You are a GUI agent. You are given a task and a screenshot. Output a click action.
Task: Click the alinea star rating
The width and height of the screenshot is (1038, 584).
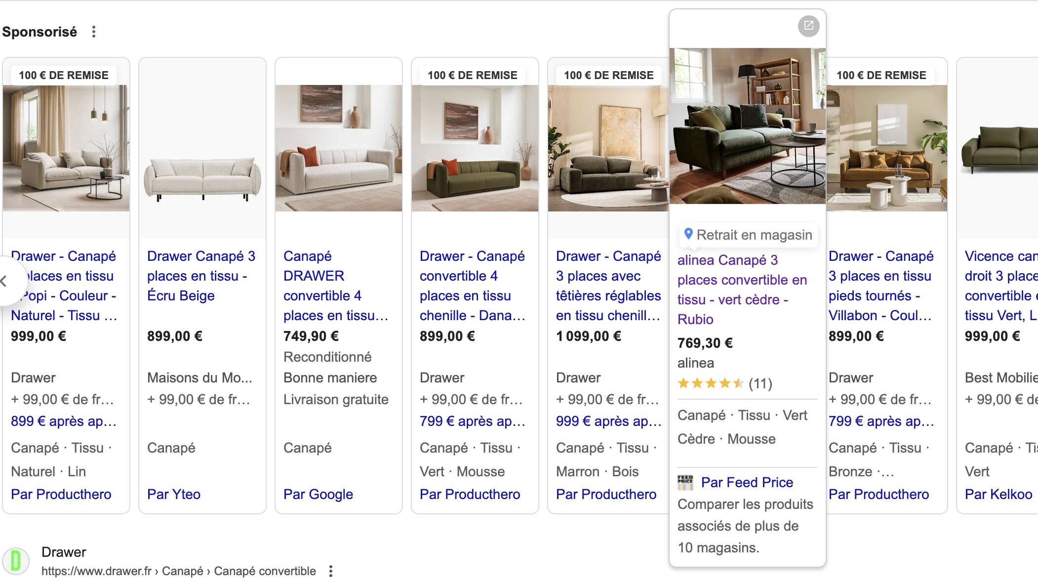click(x=710, y=383)
